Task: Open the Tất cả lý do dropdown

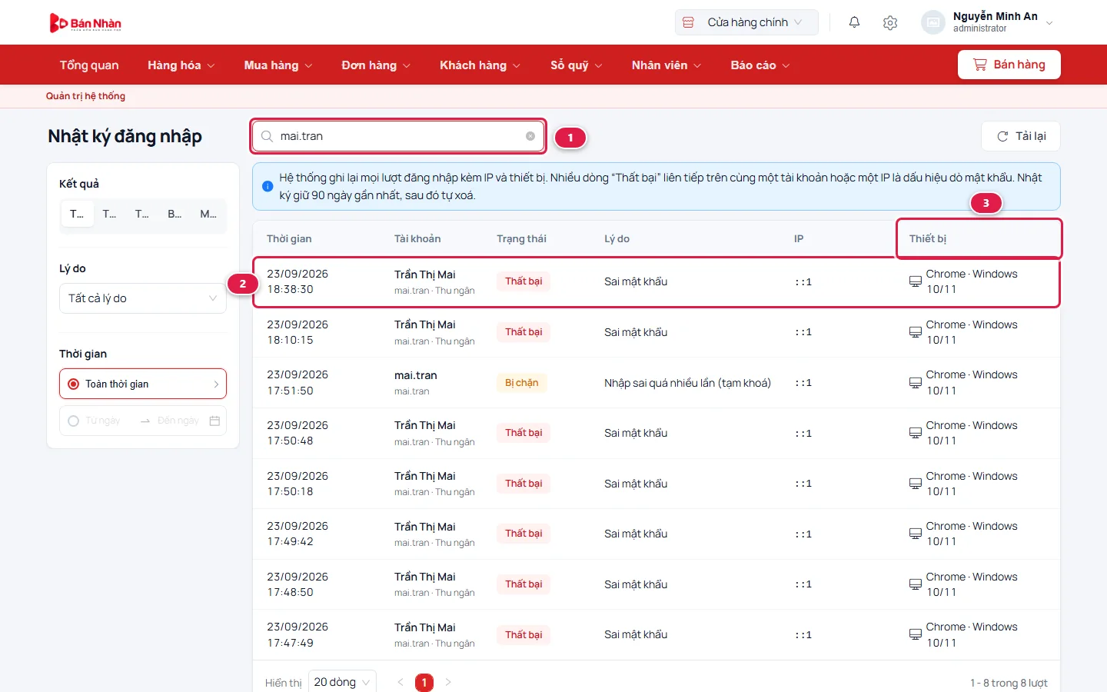Action: [143, 298]
